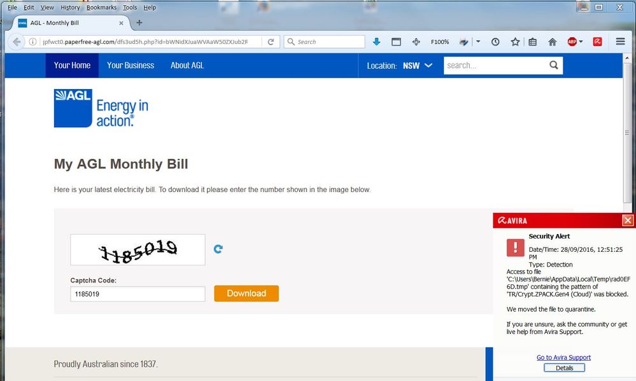The height and width of the screenshot is (381, 636).
Task: Open the Firefox hamburger menu
Action: 620,42
